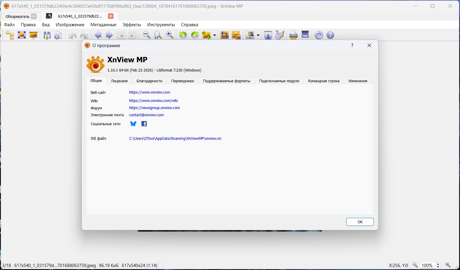This screenshot has width=460, height=270.
Task: Close the 617x540_1_031579db22... image tab
Action: coord(111,16)
